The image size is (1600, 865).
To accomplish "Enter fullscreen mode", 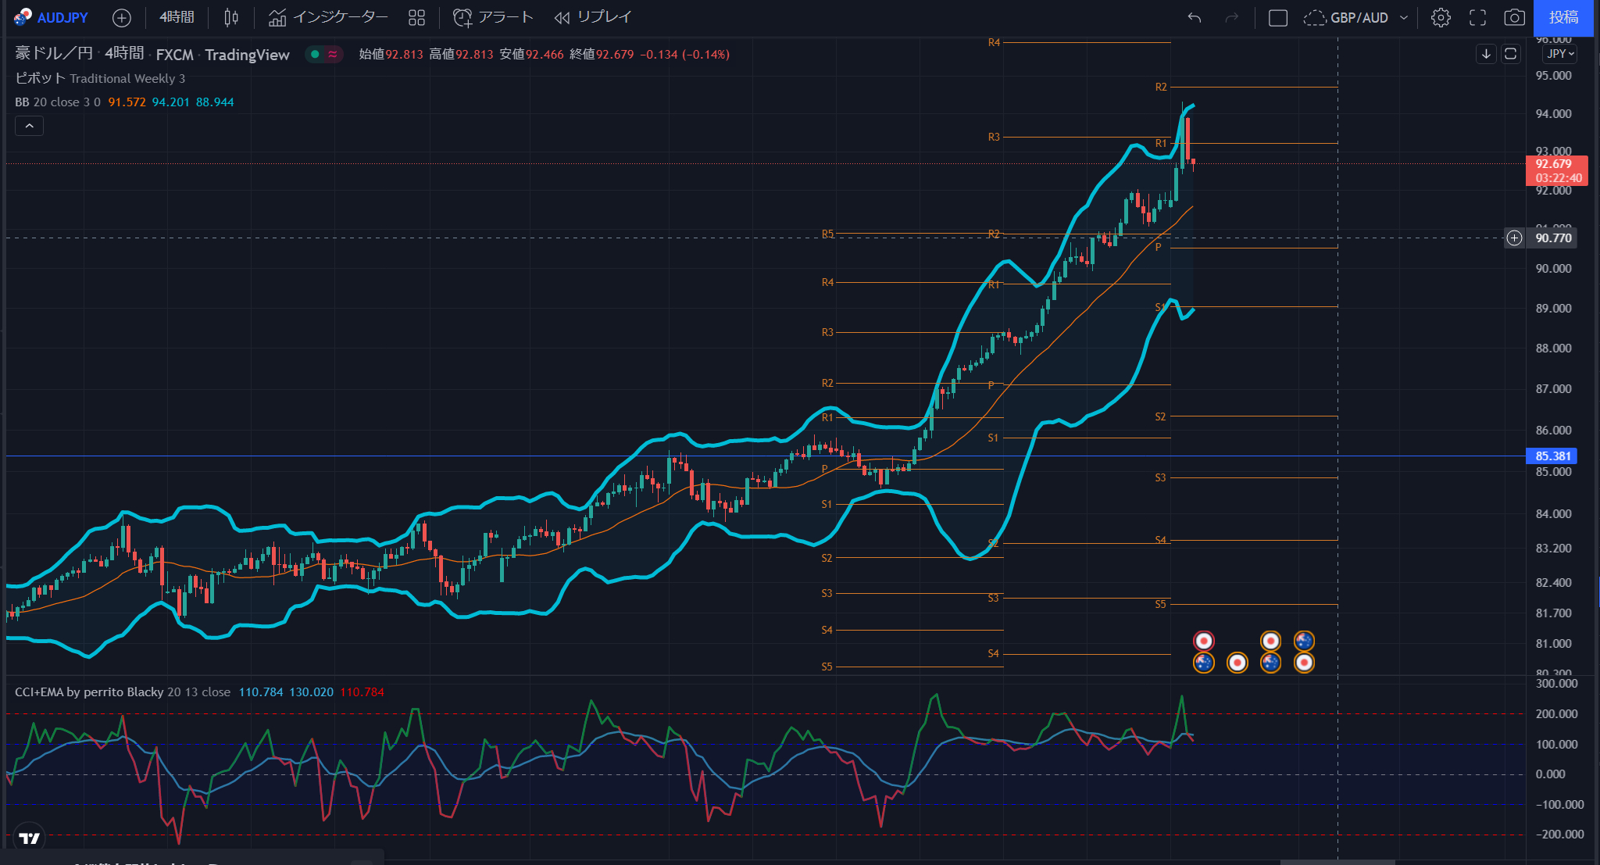I will [1478, 17].
